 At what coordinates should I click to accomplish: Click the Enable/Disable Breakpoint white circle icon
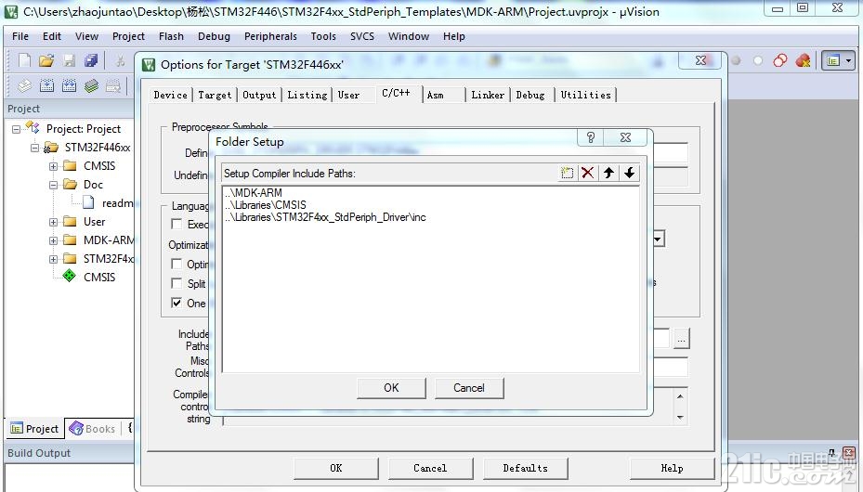click(x=758, y=60)
